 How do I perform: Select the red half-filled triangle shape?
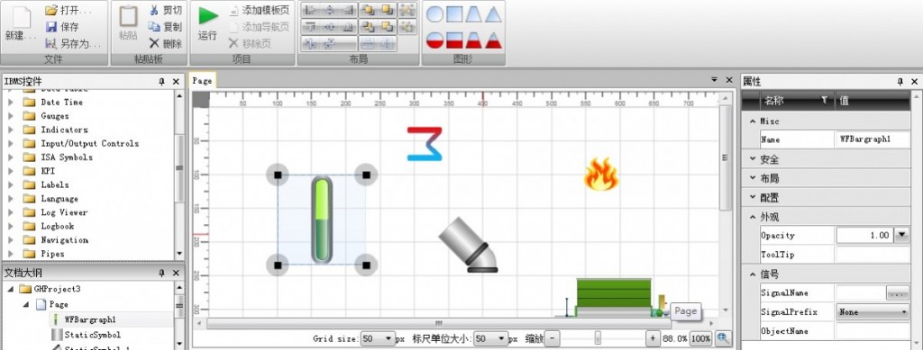pos(493,40)
